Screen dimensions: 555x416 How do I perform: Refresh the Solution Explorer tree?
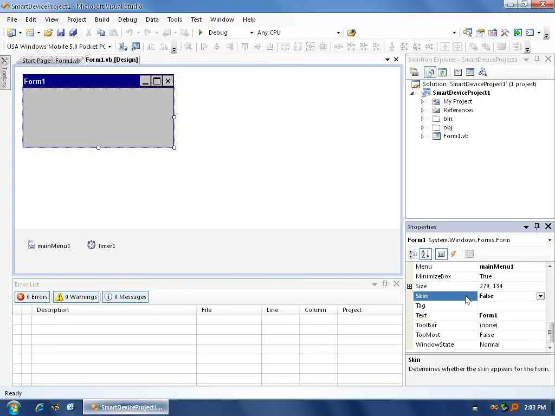coord(442,72)
